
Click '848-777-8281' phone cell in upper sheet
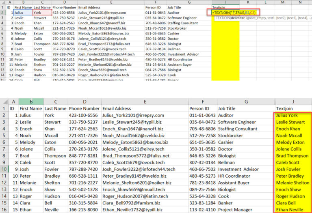[x=65, y=44]
